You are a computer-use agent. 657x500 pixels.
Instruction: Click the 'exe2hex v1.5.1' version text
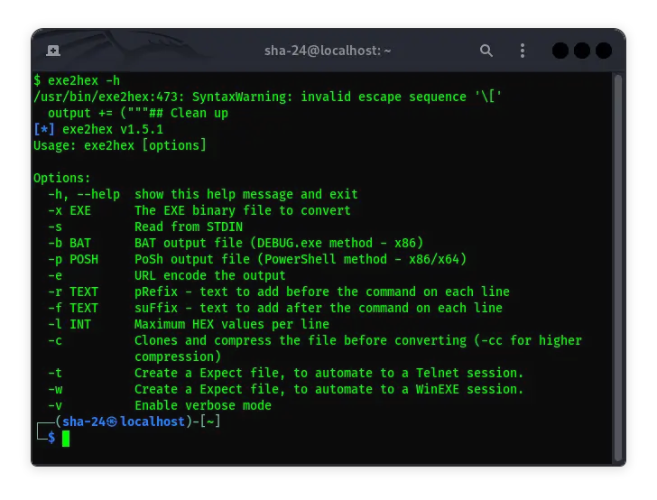coord(113,129)
